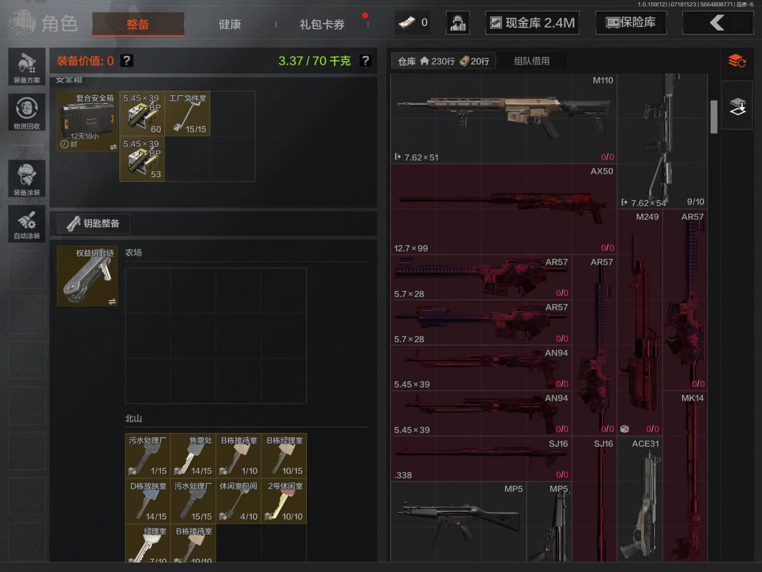Select the 组队借用 tab
This screenshot has width=762, height=572.
point(531,61)
